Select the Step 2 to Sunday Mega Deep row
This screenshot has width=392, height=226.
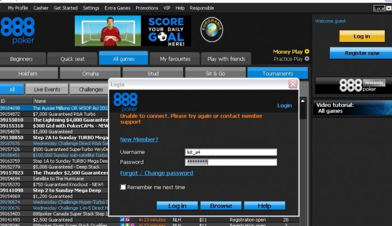54,190
